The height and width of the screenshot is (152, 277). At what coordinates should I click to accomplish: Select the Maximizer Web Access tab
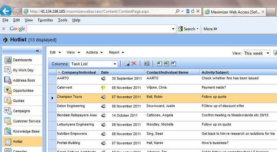coord(234,12)
